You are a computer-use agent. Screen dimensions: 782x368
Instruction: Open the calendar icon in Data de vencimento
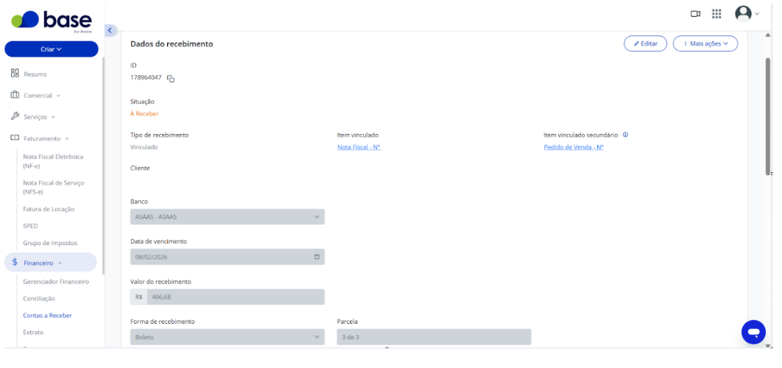(x=317, y=257)
